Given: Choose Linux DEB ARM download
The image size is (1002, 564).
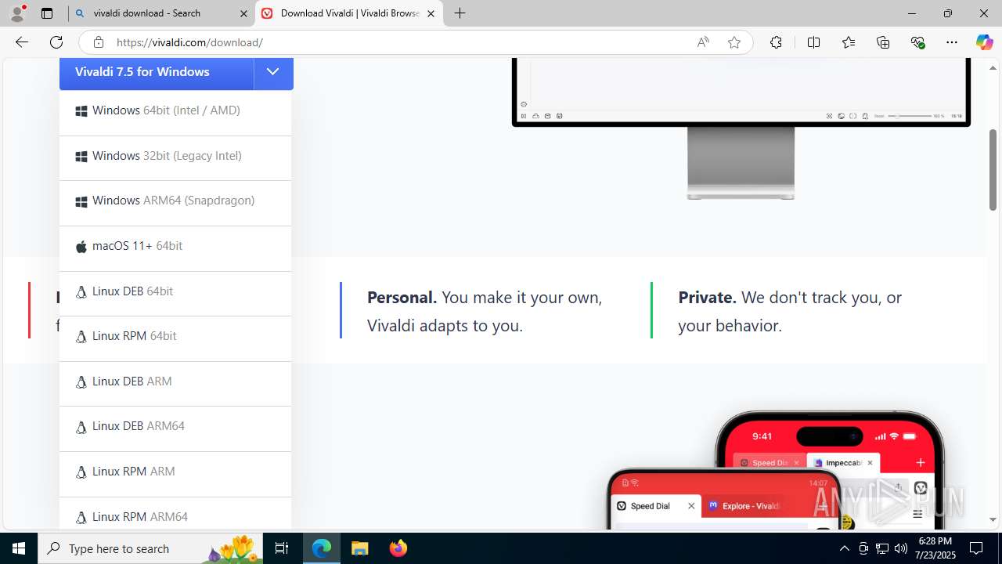Looking at the screenshot, I should coord(175,383).
